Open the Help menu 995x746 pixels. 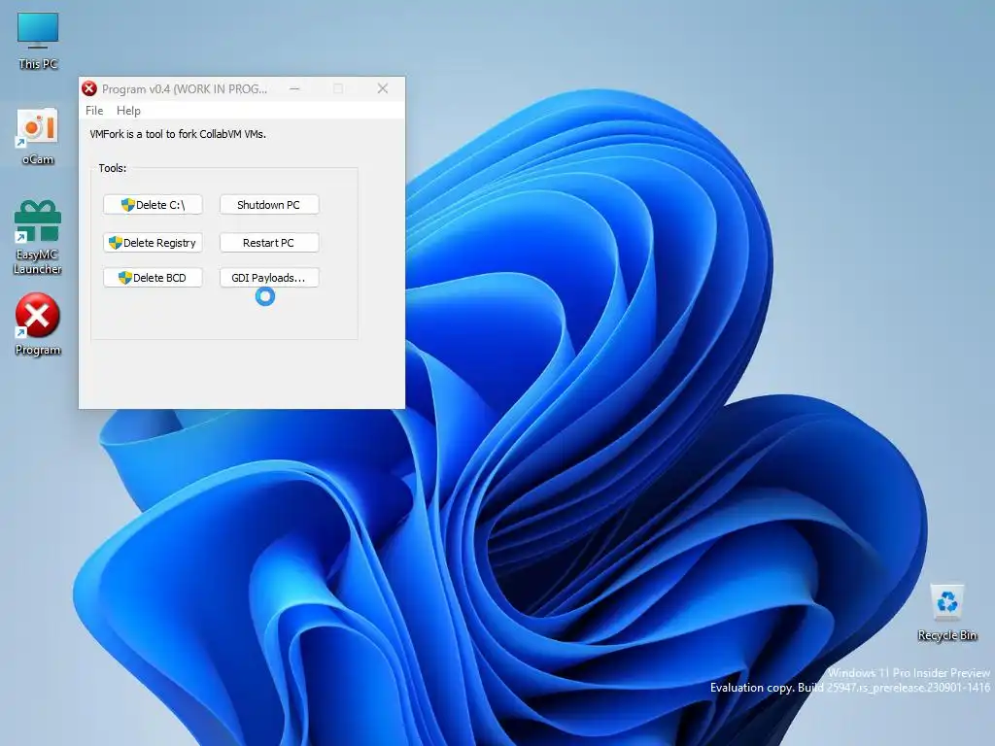[x=128, y=111]
